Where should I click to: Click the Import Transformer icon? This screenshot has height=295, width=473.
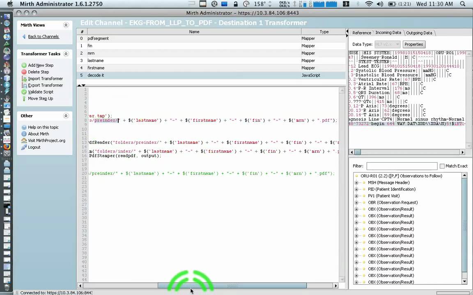[x=24, y=79]
